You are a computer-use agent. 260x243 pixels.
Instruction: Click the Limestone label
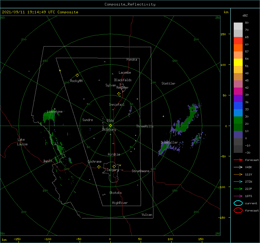click(x=55, y=112)
